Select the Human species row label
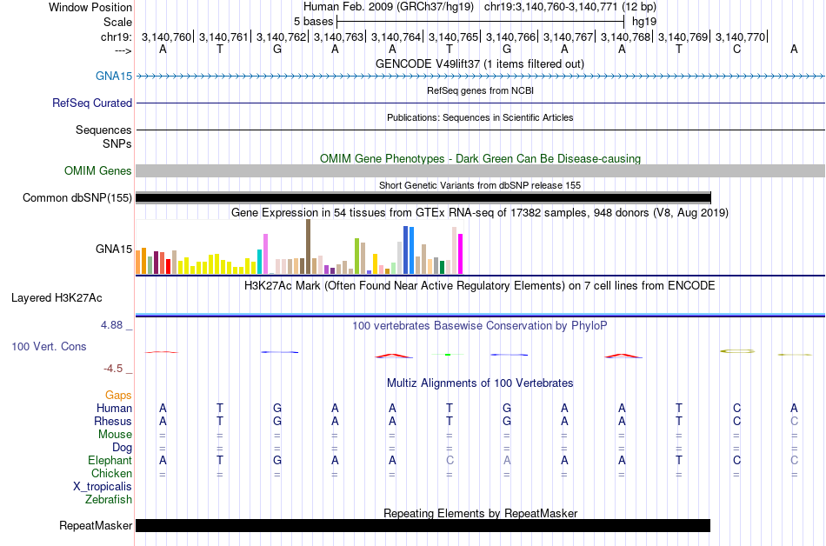This screenshot has height=546, width=826. 114,408
